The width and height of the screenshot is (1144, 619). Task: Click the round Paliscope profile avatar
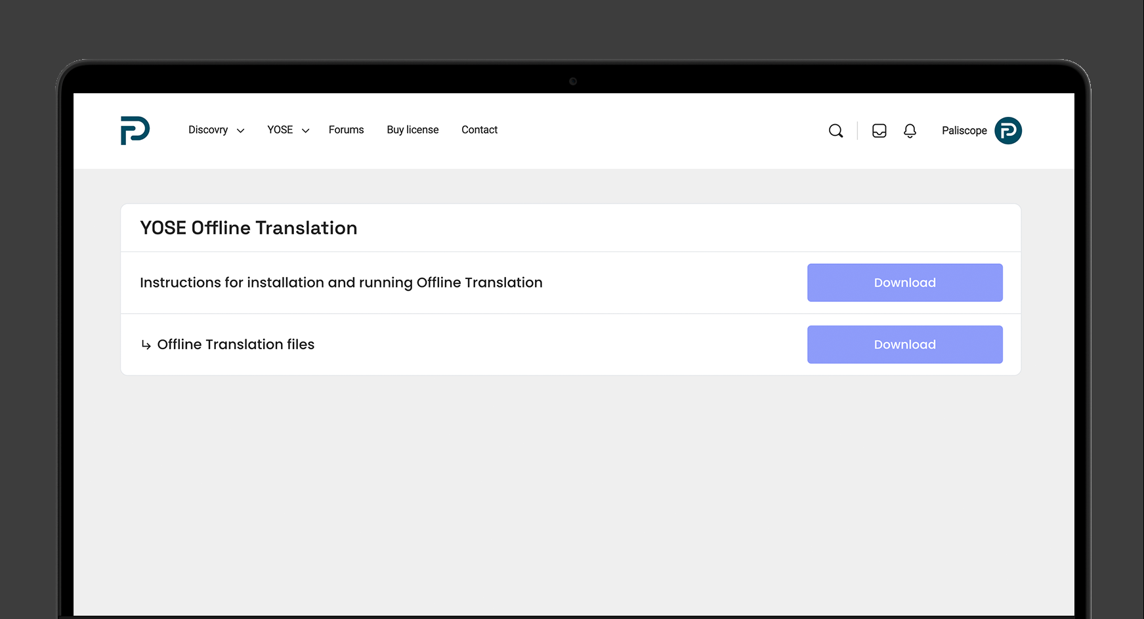click(1007, 131)
